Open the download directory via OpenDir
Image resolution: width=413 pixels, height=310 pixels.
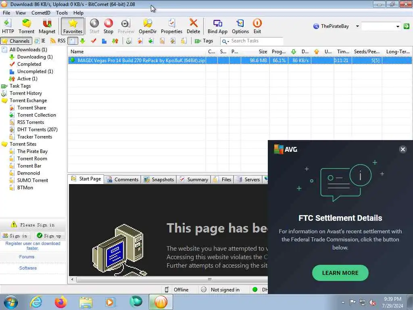click(x=148, y=26)
